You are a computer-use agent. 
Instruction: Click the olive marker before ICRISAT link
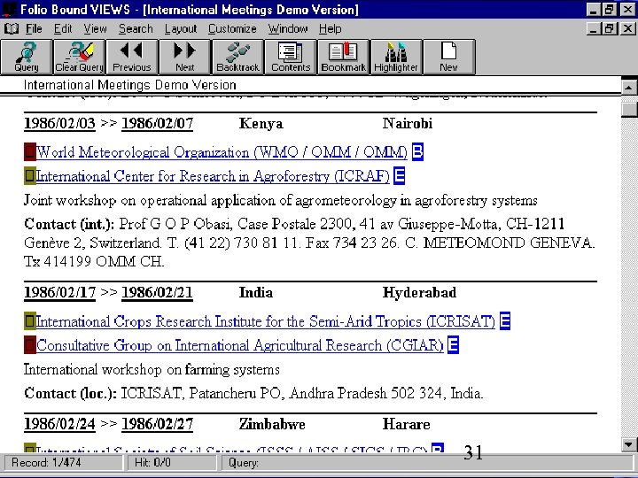(x=30, y=321)
